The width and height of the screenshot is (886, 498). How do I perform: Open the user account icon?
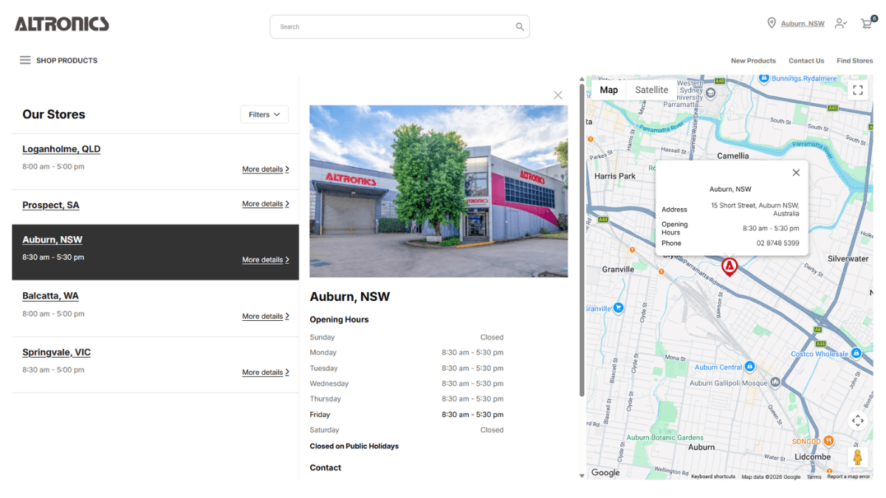[841, 24]
